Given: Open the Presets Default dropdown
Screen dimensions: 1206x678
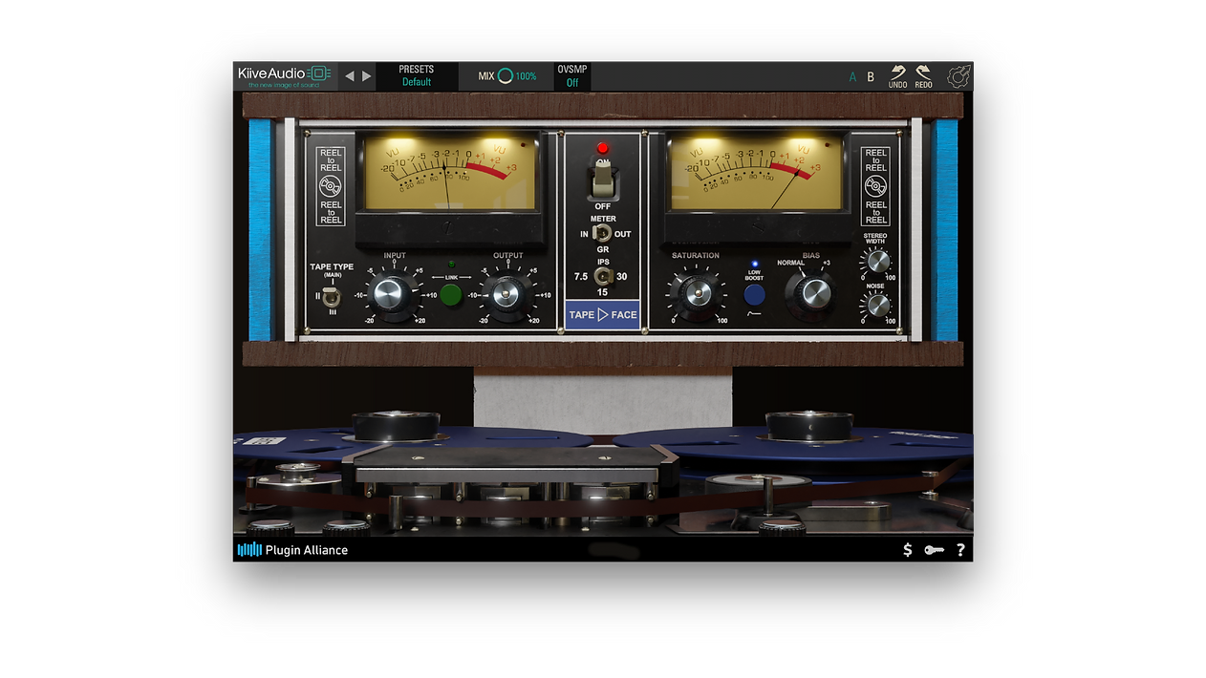Looking at the screenshot, I should click(x=417, y=76).
